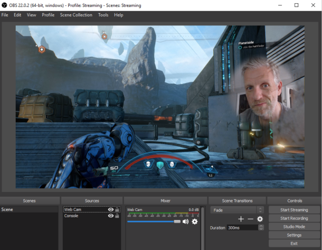322x250 pixels.
Task: Click the OBS logo in title bar
Action: coord(4,5)
